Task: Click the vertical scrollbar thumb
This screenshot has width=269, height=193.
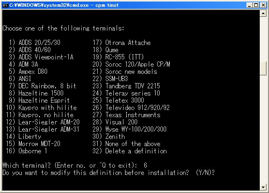Action: [x=263, y=68]
